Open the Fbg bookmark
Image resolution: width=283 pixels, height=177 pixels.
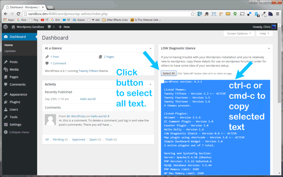tap(34, 20)
